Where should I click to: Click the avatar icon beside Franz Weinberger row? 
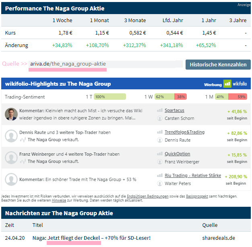pyautogui.click(x=11, y=158)
